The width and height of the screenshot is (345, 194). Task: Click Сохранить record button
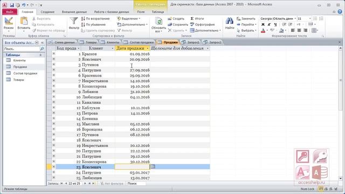[x=178, y=25]
